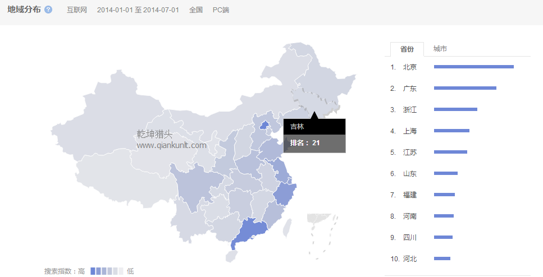Click 江苏 in the ranking list
This screenshot has width=543, height=277.
[410, 153]
